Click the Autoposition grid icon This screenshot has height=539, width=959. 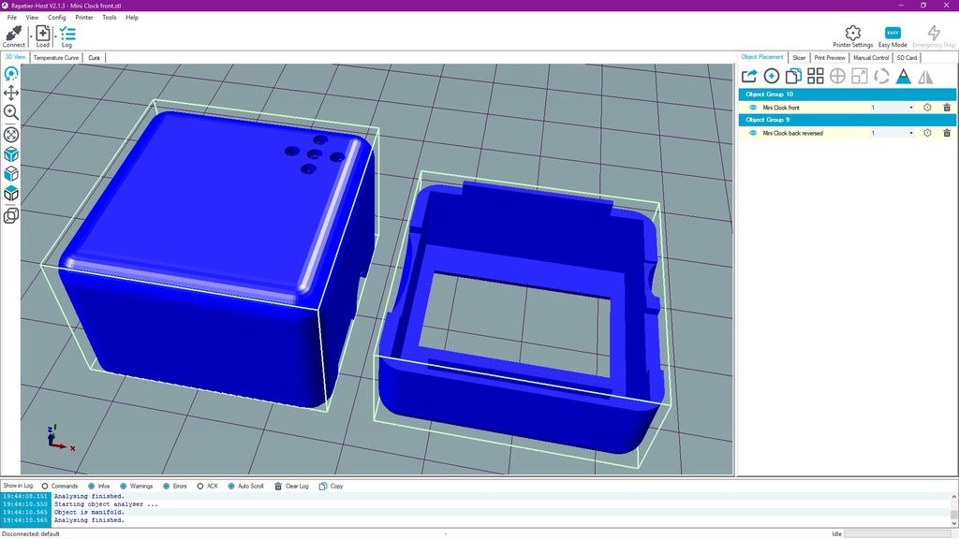pyautogui.click(x=816, y=76)
